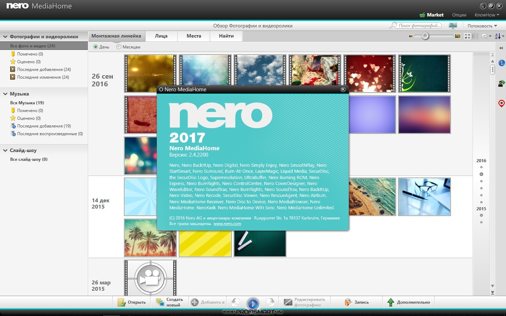Open the KnowHow dropdown menu
Image resolution: width=506 pixels, height=316 pixels.
487,15
